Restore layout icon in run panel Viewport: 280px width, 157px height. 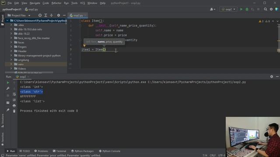click(8, 103)
